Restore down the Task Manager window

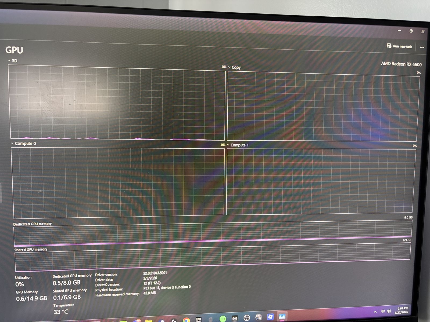pos(411,31)
